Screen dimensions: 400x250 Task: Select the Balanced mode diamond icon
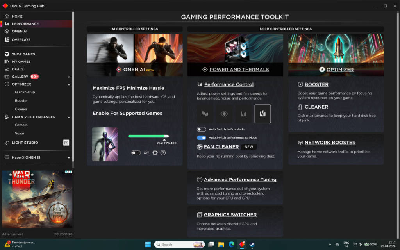[x=224, y=114]
